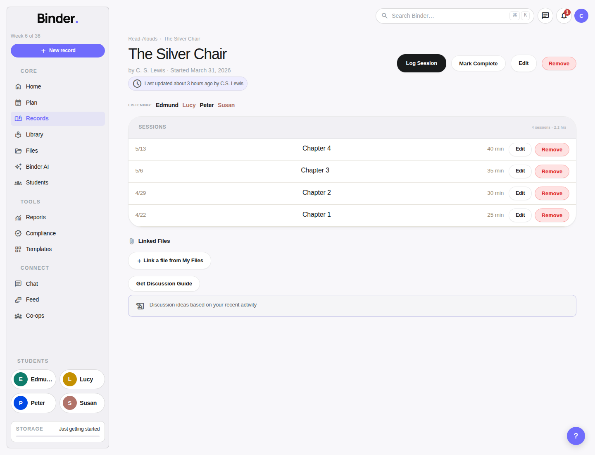Viewport: 595px width, 455px height.
Task: Open the notifications bell
Action: pos(564,16)
